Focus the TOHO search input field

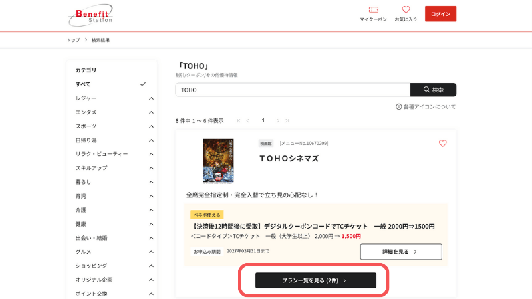point(293,90)
